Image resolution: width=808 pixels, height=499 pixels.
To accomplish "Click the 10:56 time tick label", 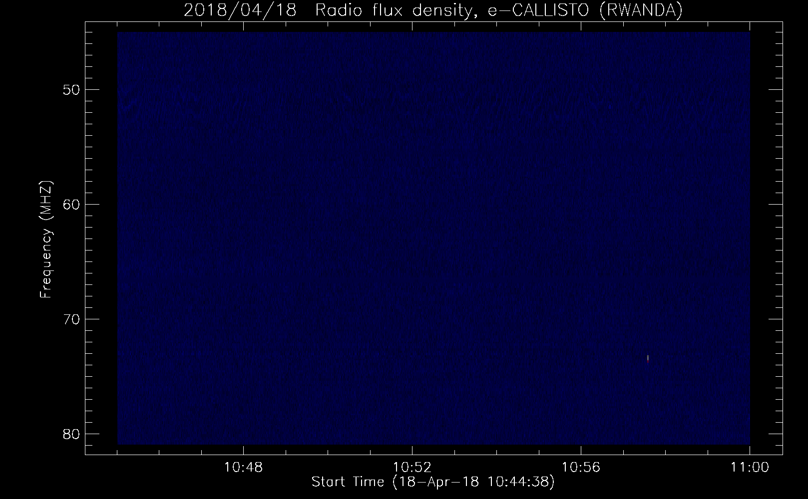I will (581, 468).
